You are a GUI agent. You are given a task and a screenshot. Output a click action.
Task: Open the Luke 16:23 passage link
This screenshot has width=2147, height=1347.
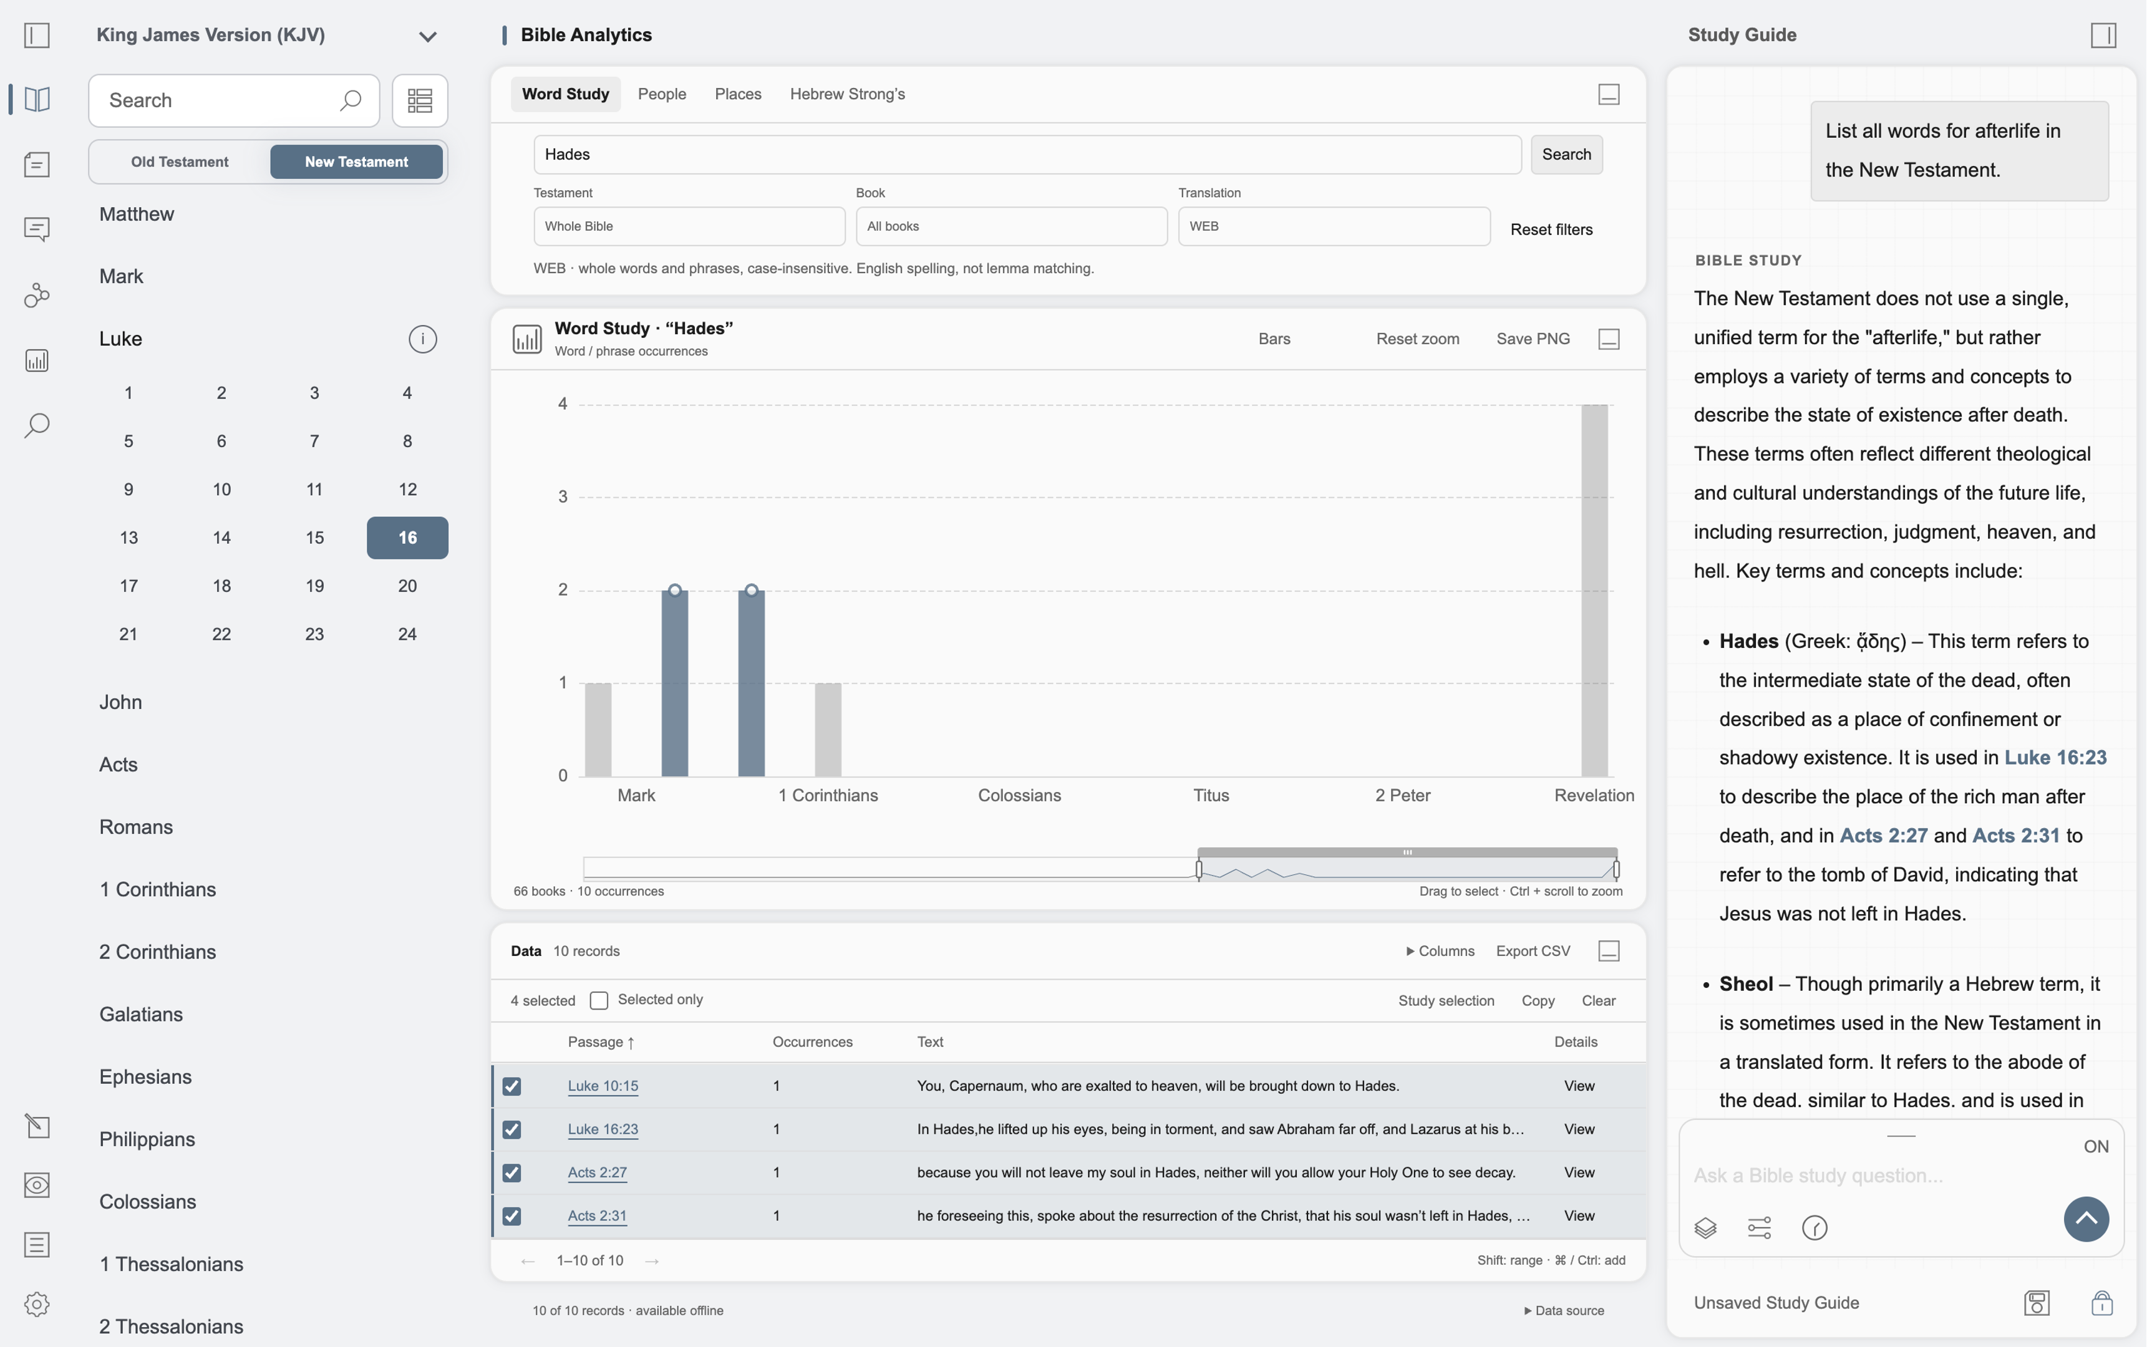click(x=603, y=1129)
